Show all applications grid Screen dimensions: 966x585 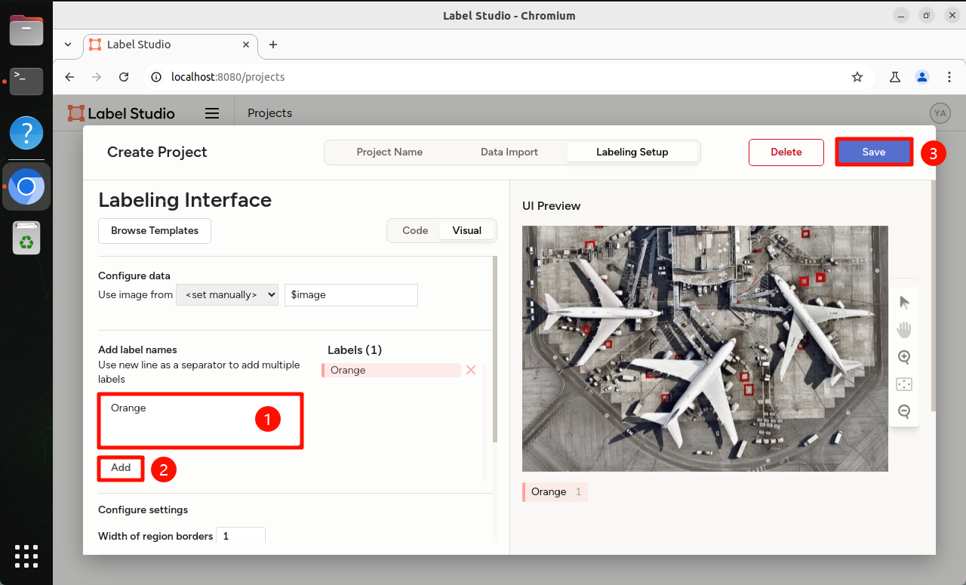[x=26, y=556]
